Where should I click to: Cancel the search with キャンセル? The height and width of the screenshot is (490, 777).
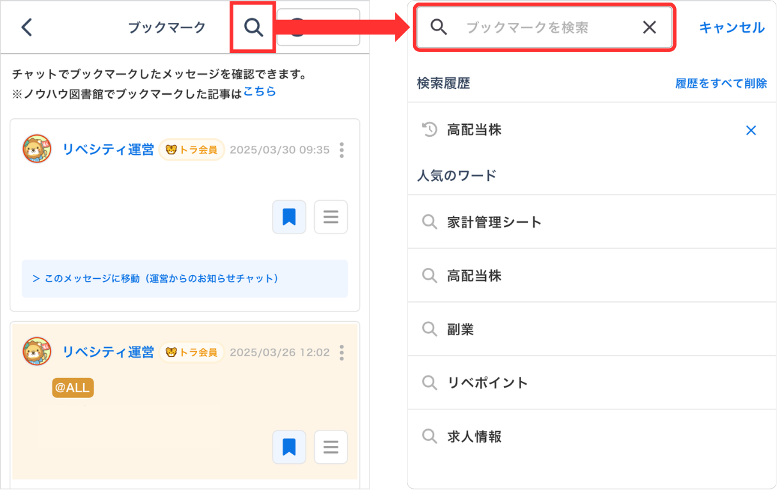(732, 28)
